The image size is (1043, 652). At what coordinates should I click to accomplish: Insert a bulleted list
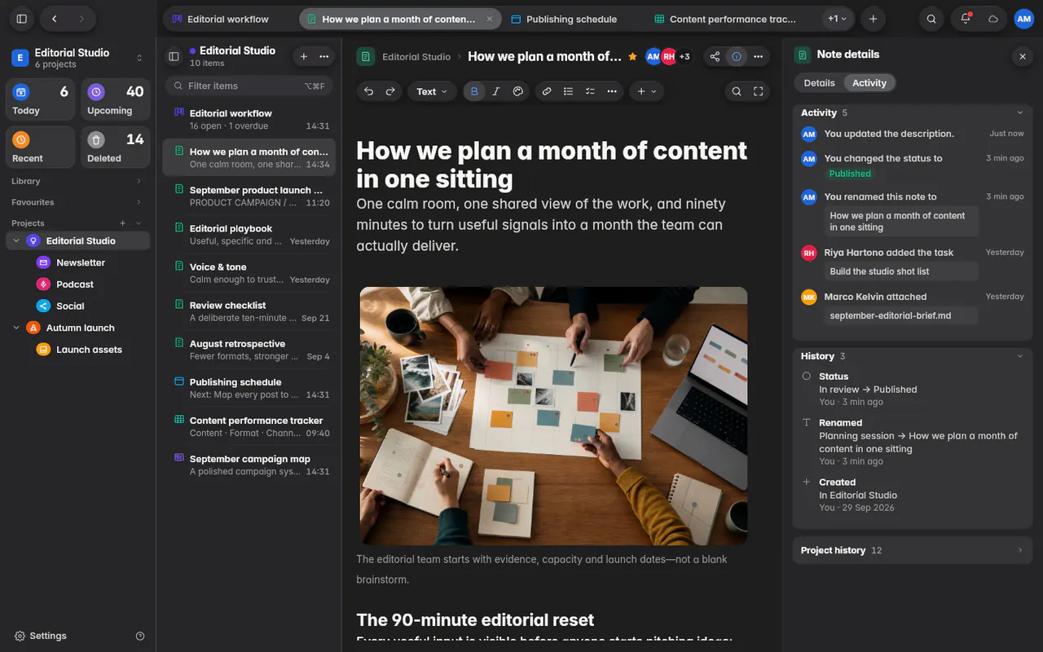569,91
